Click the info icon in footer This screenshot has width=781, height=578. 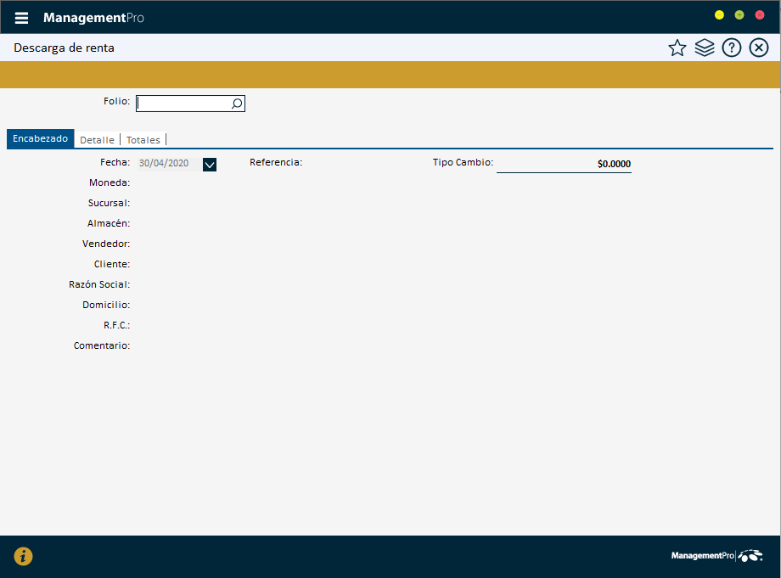tap(24, 556)
